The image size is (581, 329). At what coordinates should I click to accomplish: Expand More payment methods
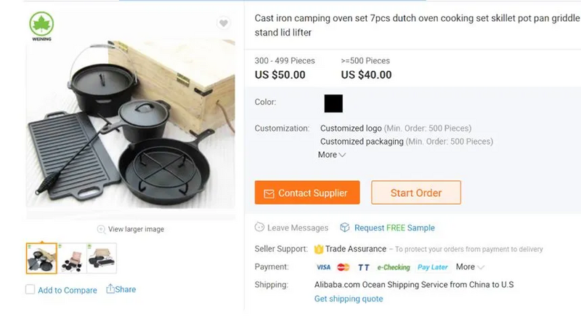(469, 267)
